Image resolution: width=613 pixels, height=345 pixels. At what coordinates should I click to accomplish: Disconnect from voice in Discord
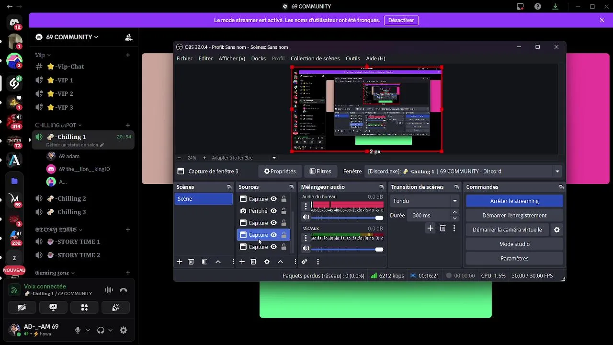pyautogui.click(x=124, y=290)
